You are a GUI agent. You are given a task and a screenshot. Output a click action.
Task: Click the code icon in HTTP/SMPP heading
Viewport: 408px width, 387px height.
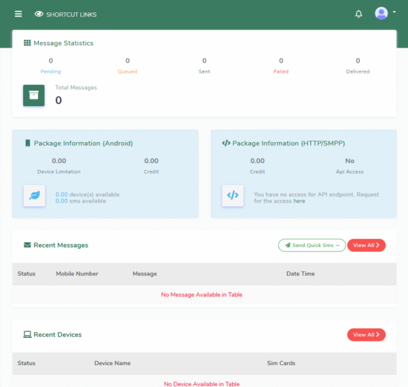pos(226,143)
